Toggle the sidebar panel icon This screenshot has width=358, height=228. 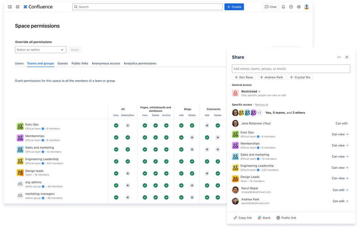(x=10, y=7)
